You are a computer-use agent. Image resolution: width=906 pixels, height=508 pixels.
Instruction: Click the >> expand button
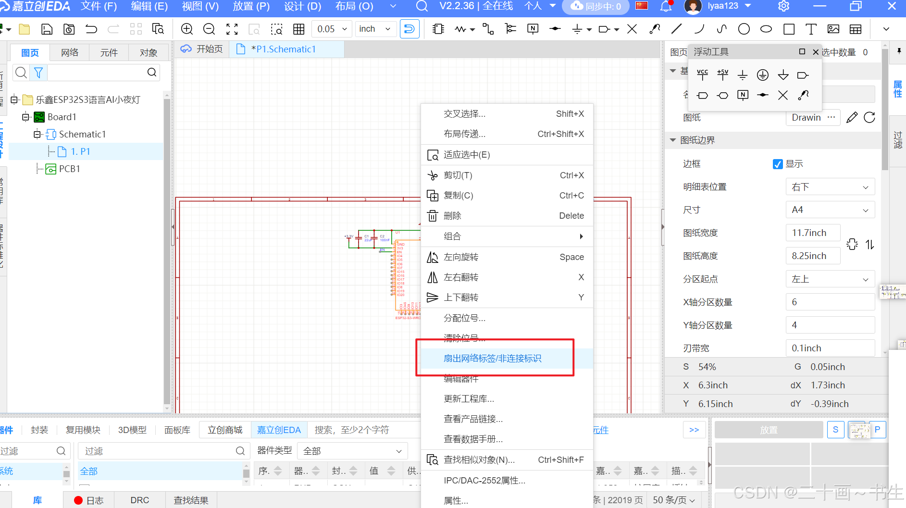pos(694,430)
